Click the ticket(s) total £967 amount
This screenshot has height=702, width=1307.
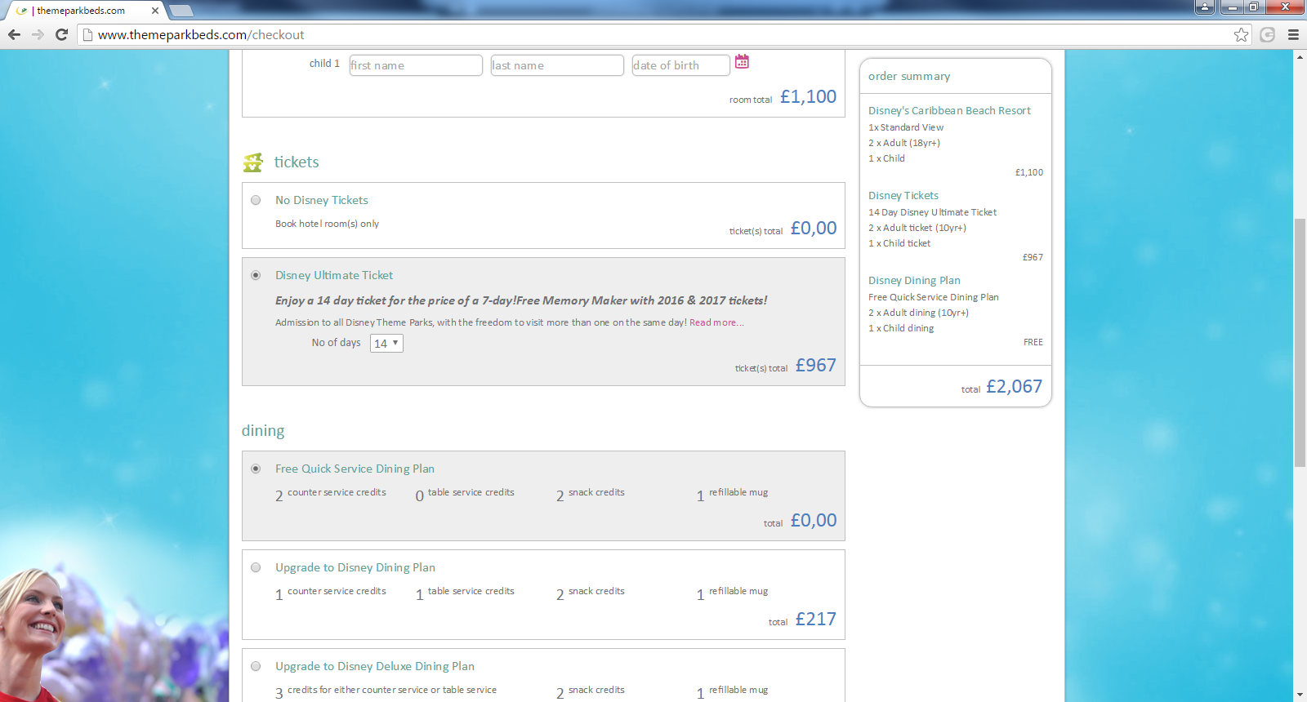816,366
